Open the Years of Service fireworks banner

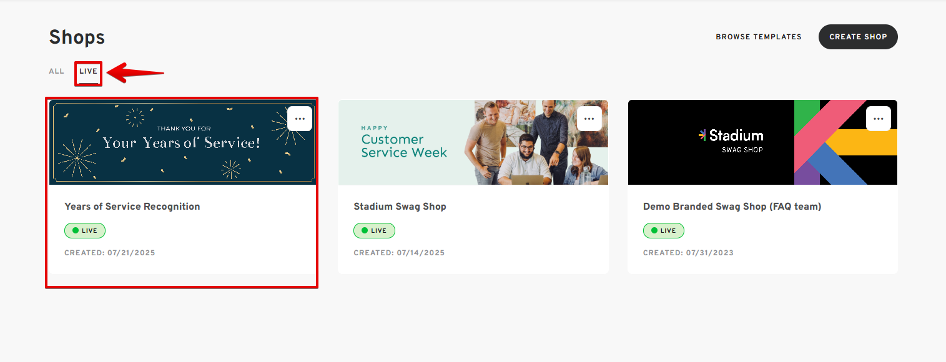click(x=181, y=144)
